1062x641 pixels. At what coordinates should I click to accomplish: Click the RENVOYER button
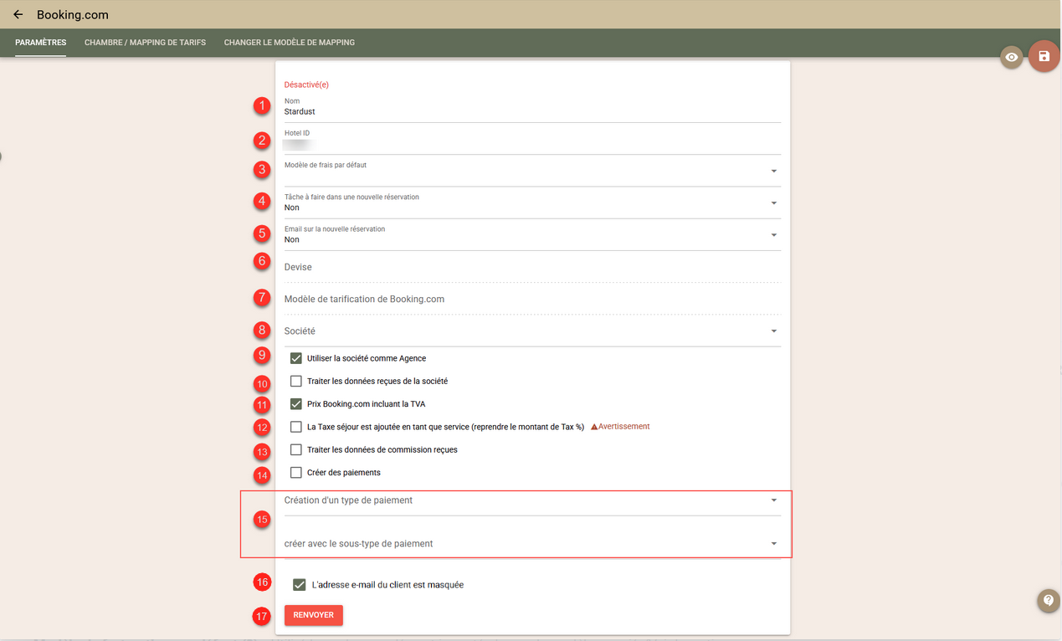pos(314,615)
